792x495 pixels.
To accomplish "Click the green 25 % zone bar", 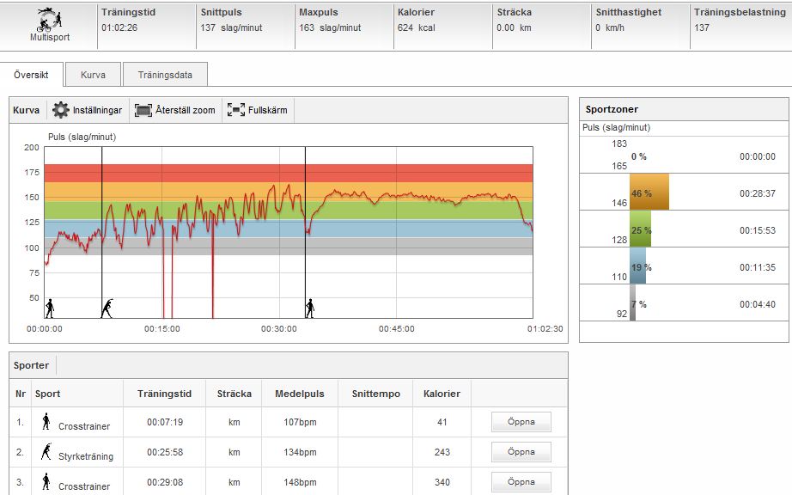I will click(640, 229).
